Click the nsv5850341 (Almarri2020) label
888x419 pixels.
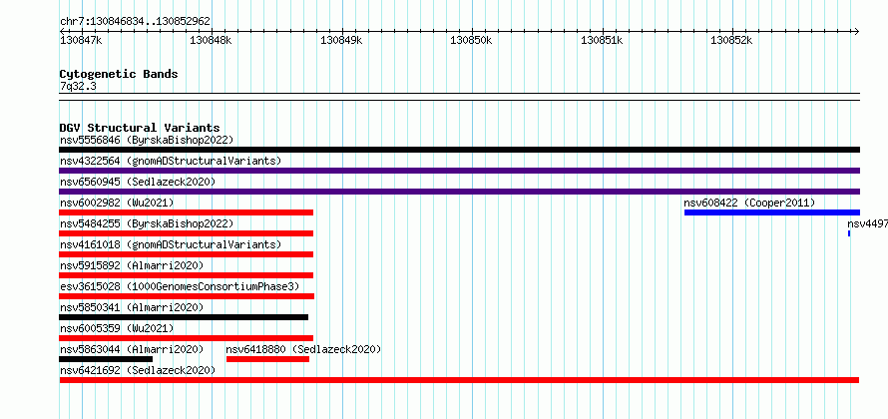pos(132,307)
